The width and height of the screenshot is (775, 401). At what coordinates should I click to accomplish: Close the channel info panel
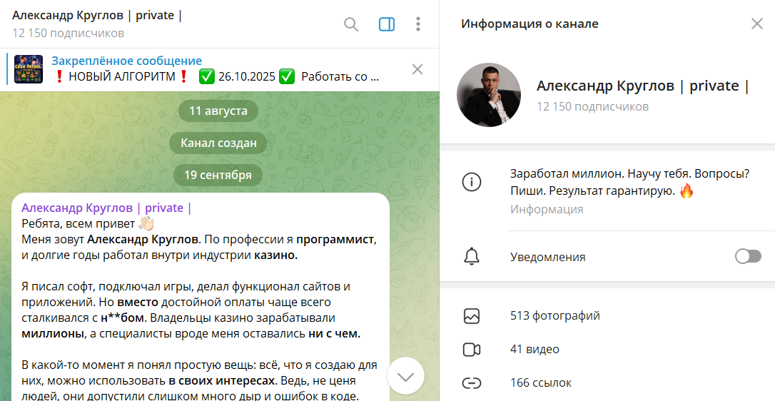[757, 24]
